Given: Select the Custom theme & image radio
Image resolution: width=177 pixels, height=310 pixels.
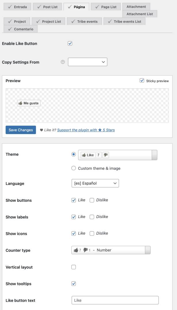Looking at the screenshot, I should pos(74,168).
